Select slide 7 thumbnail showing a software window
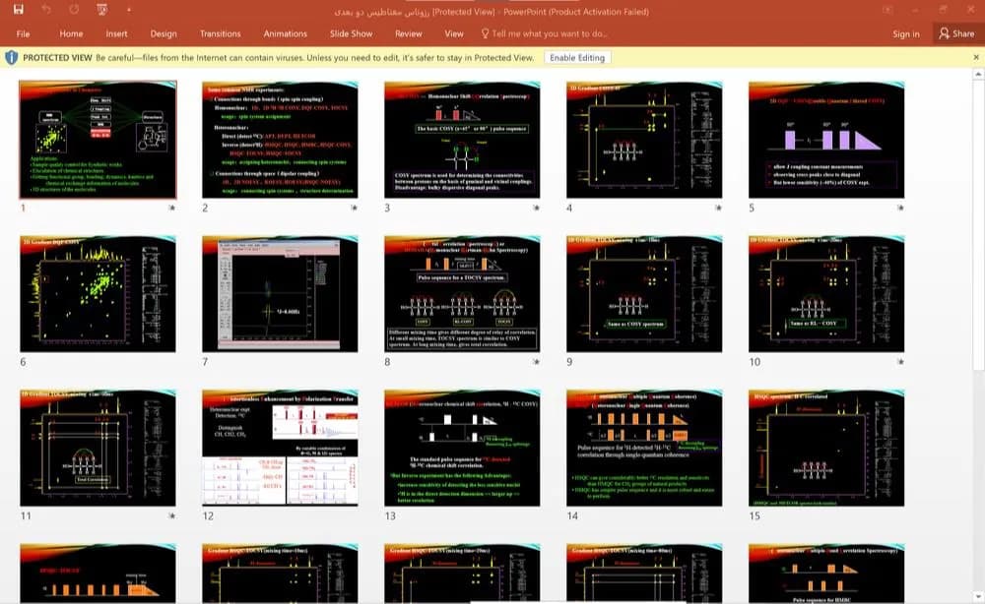 tap(280, 293)
